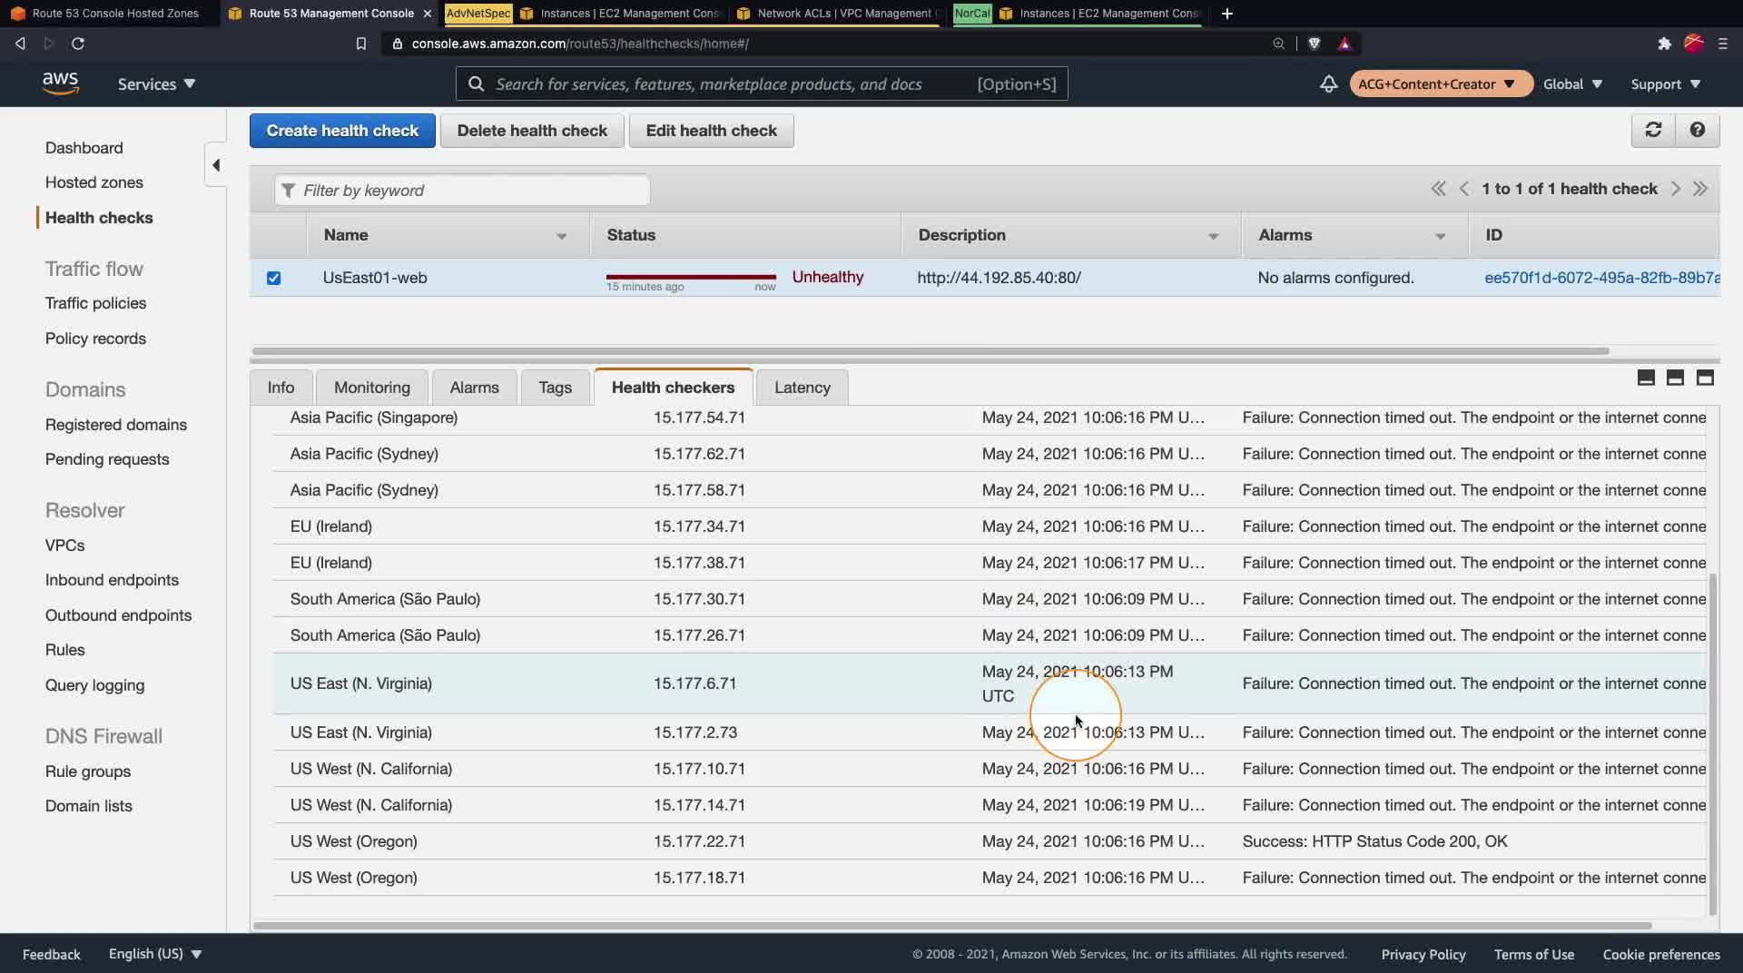Click the zoom magnifier in address bar
This screenshot has width=1743, height=973.
click(x=1278, y=44)
